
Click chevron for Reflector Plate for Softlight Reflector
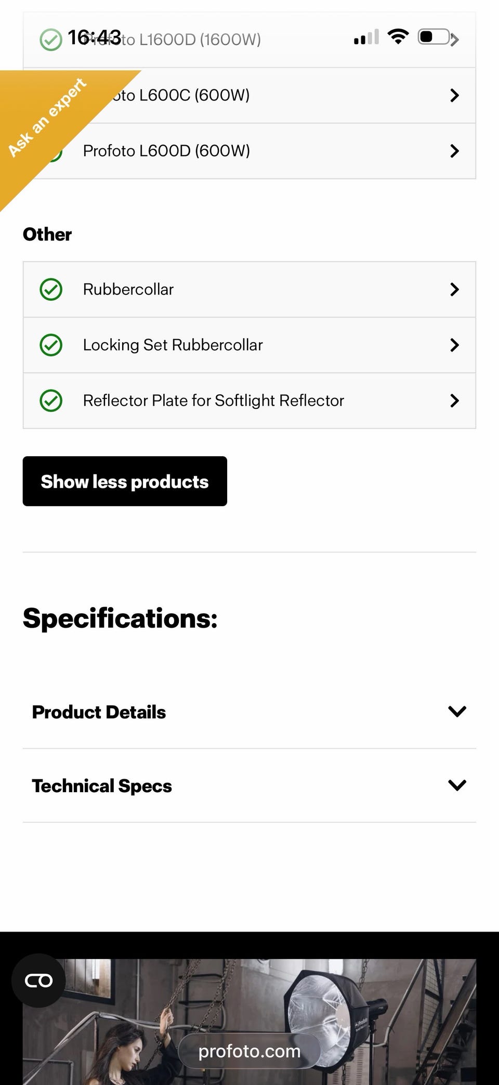455,401
